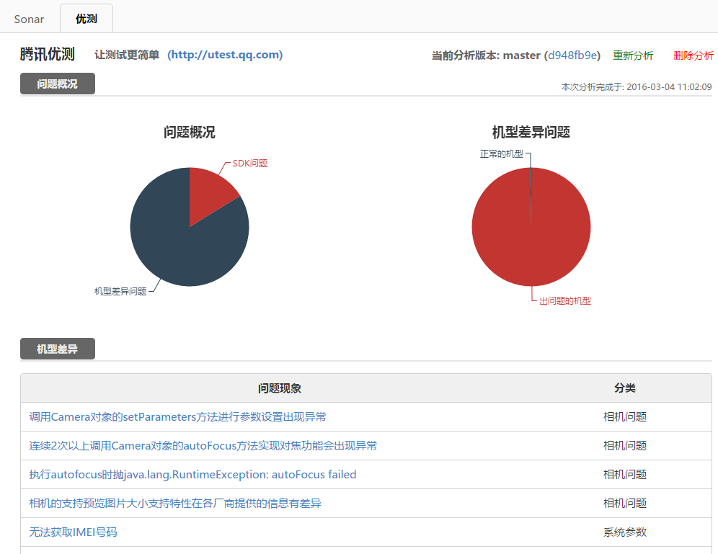Click the 问题概况 section badge
718x554 pixels.
58,84
